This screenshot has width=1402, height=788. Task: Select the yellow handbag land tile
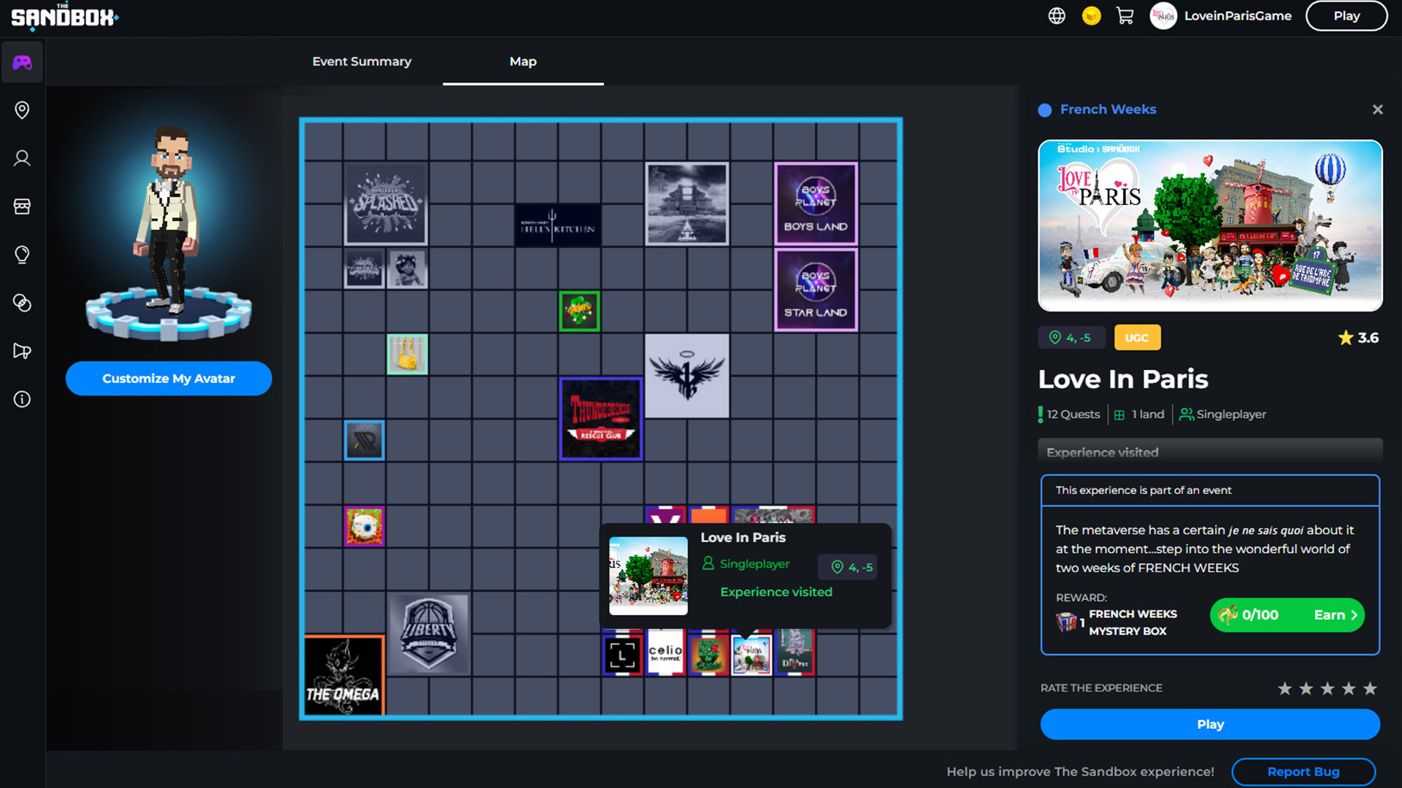click(407, 354)
